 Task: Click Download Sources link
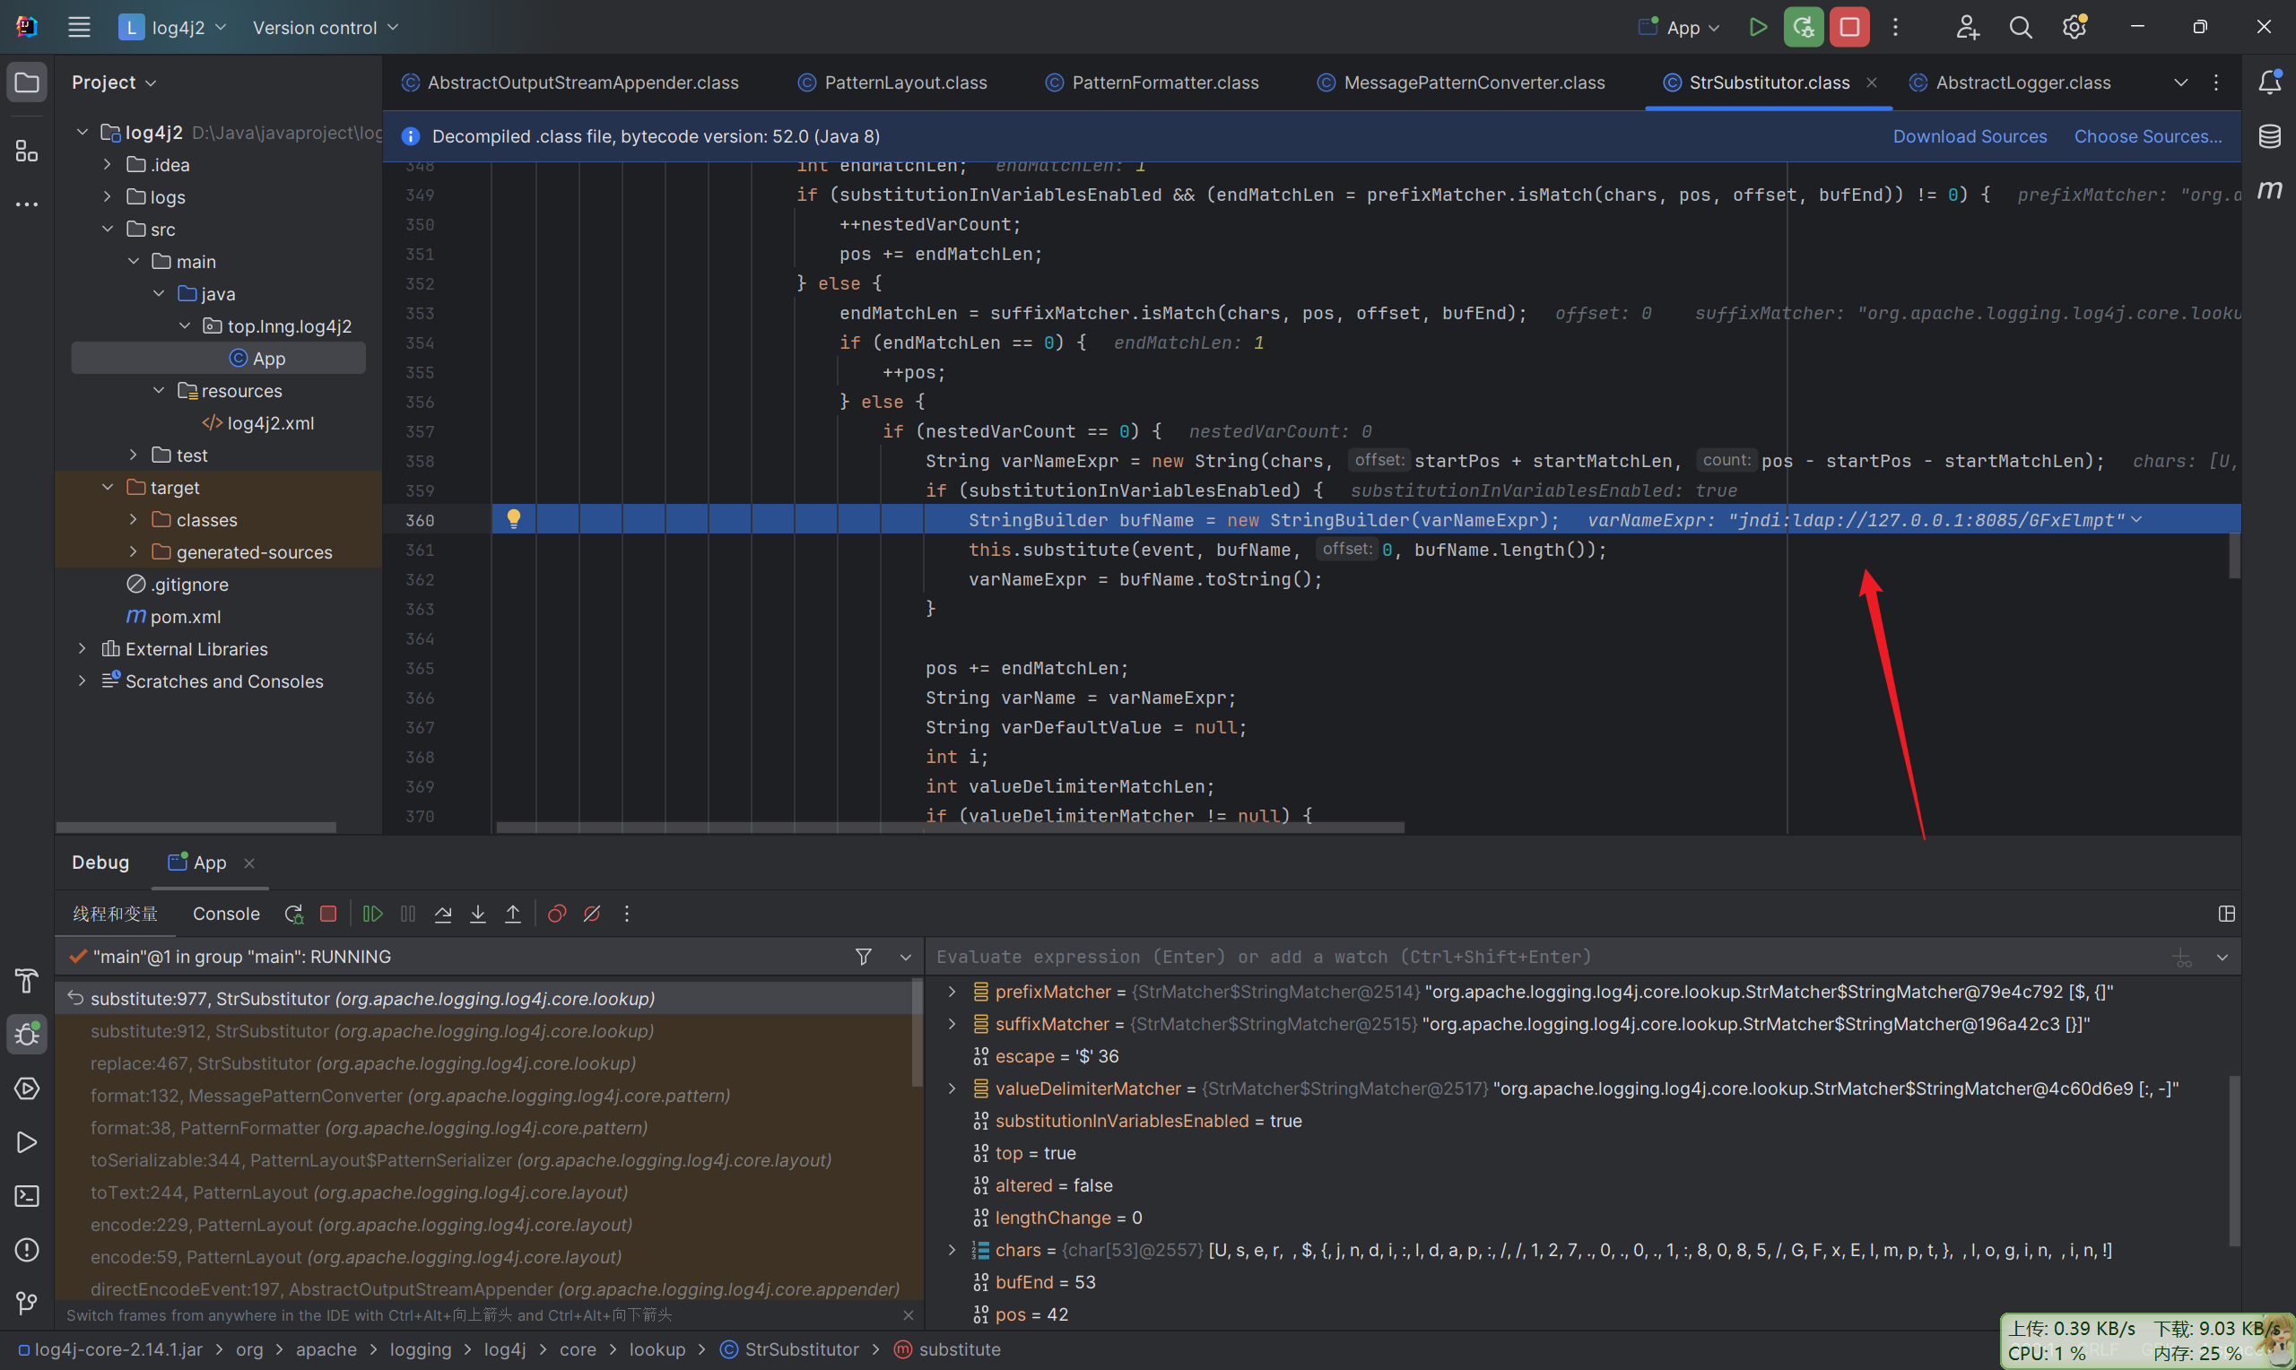click(1970, 135)
